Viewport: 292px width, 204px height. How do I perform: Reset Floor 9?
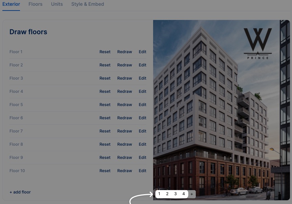point(105,158)
